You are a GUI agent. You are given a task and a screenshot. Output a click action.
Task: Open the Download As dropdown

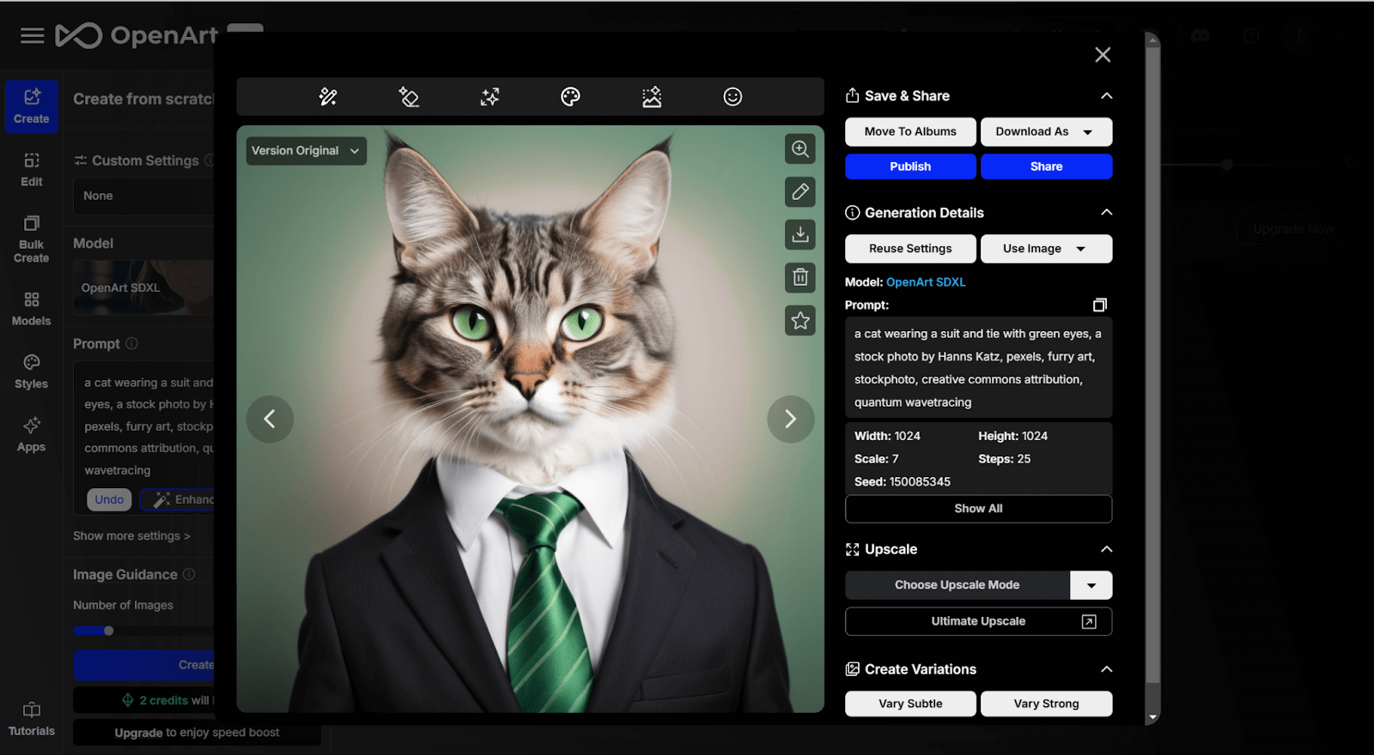coord(1046,131)
